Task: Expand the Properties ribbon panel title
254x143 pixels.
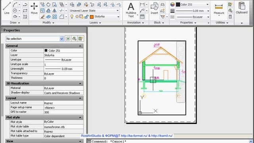Action: [188, 23]
